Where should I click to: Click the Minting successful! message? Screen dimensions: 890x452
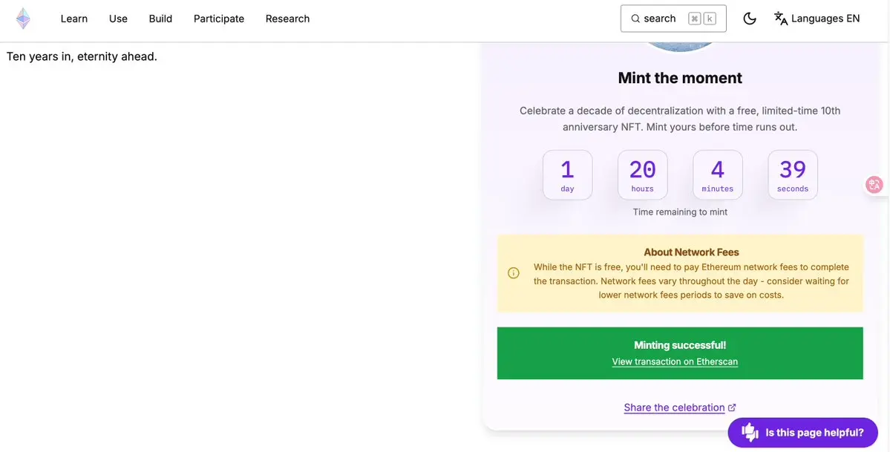click(680, 345)
